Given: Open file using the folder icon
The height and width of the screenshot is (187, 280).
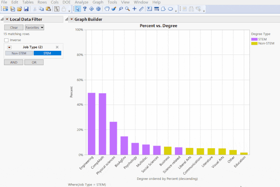Looking at the screenshot, I should coord(19,9).
